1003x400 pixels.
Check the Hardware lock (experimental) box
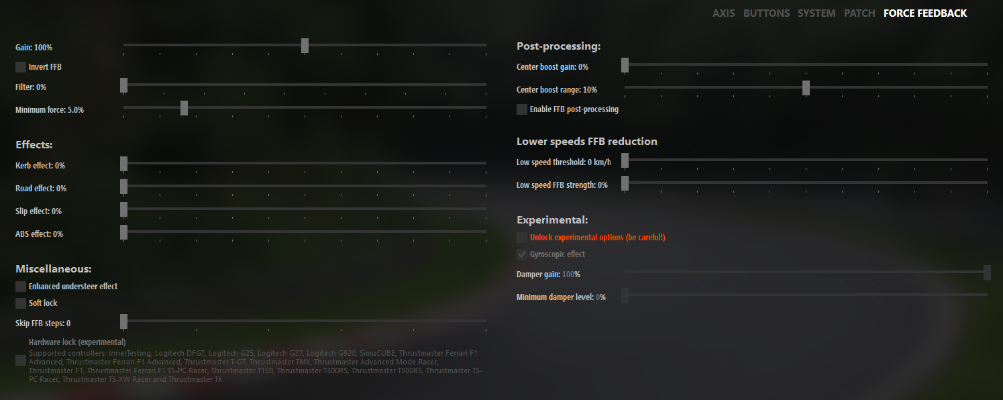tap(21, 360)
